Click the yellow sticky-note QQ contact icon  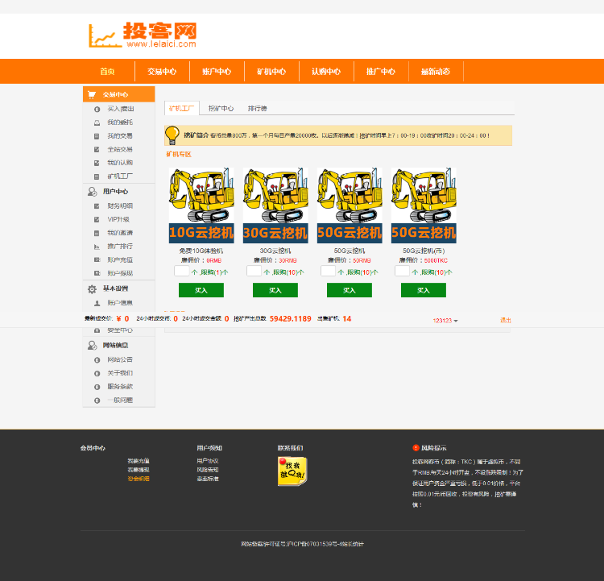click(292, 471)
